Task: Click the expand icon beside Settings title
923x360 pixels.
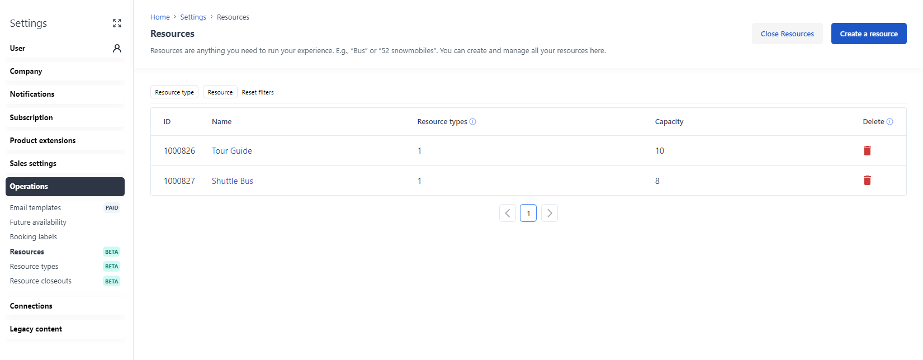Action: (x=117, y=23)
